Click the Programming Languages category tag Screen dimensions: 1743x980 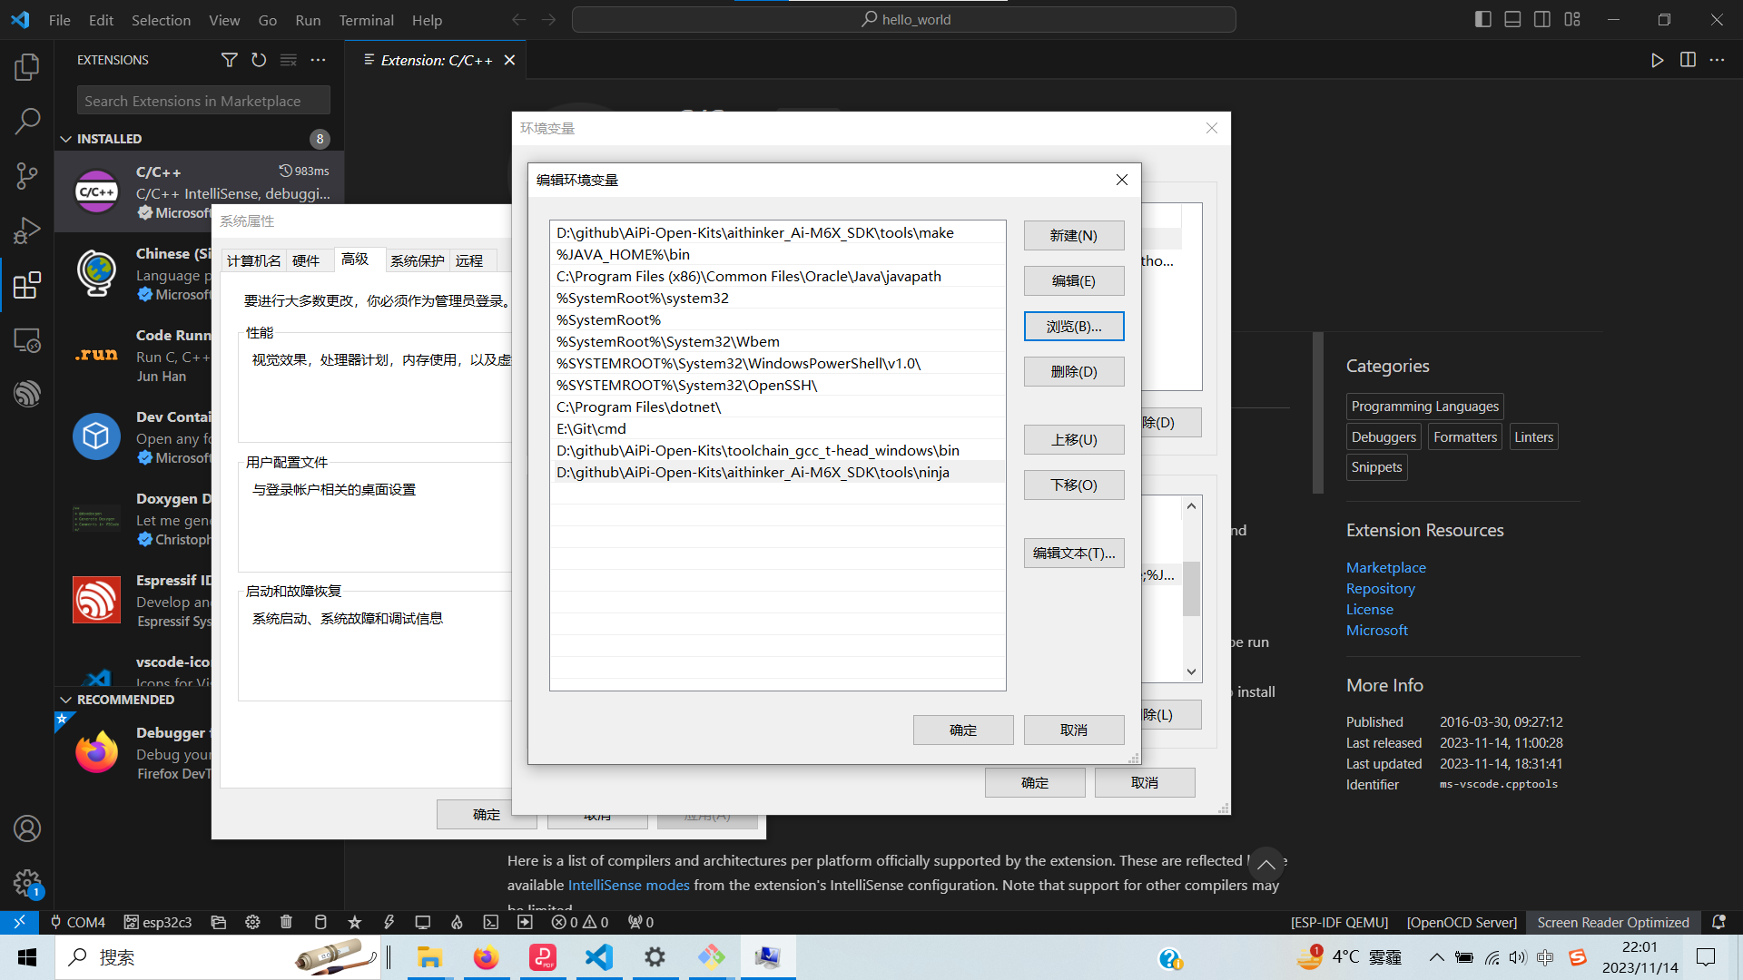[1424, 407]
